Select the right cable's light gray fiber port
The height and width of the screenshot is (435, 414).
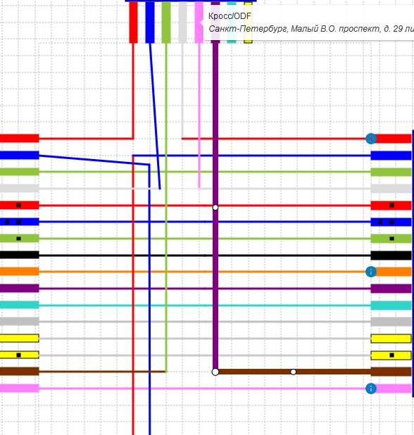(391, 189)
